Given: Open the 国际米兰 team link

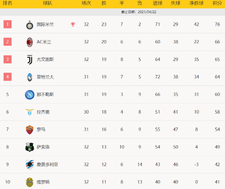Looking at the screenshot, I should point(45,24).
